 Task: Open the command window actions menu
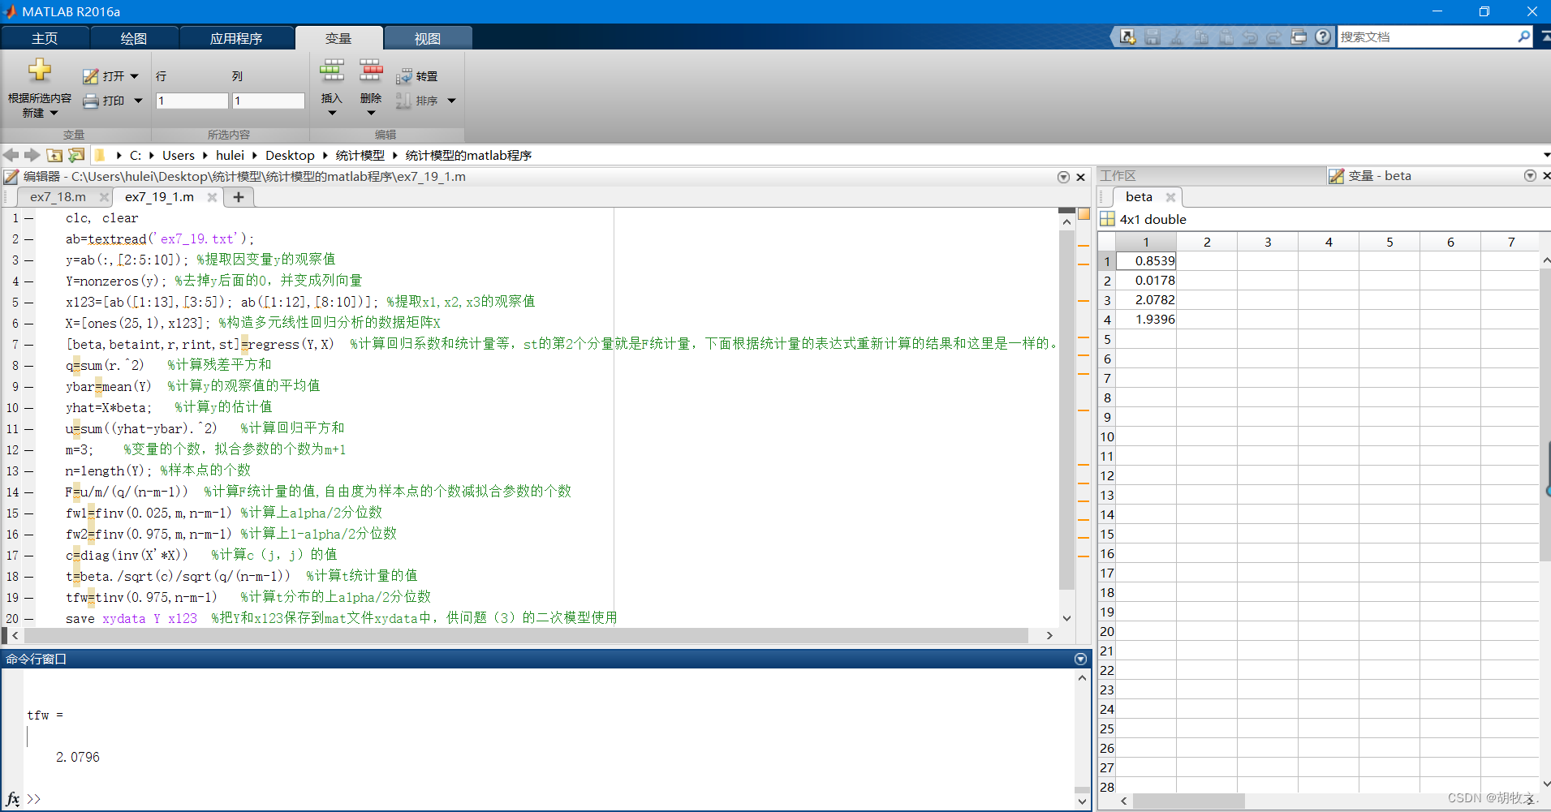click(1080, 659)
